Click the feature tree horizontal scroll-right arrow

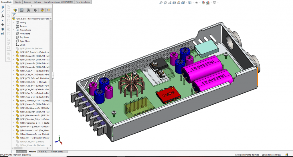(48, 148)
